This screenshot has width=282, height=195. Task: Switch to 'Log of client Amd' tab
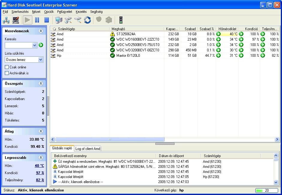[88, 149]
